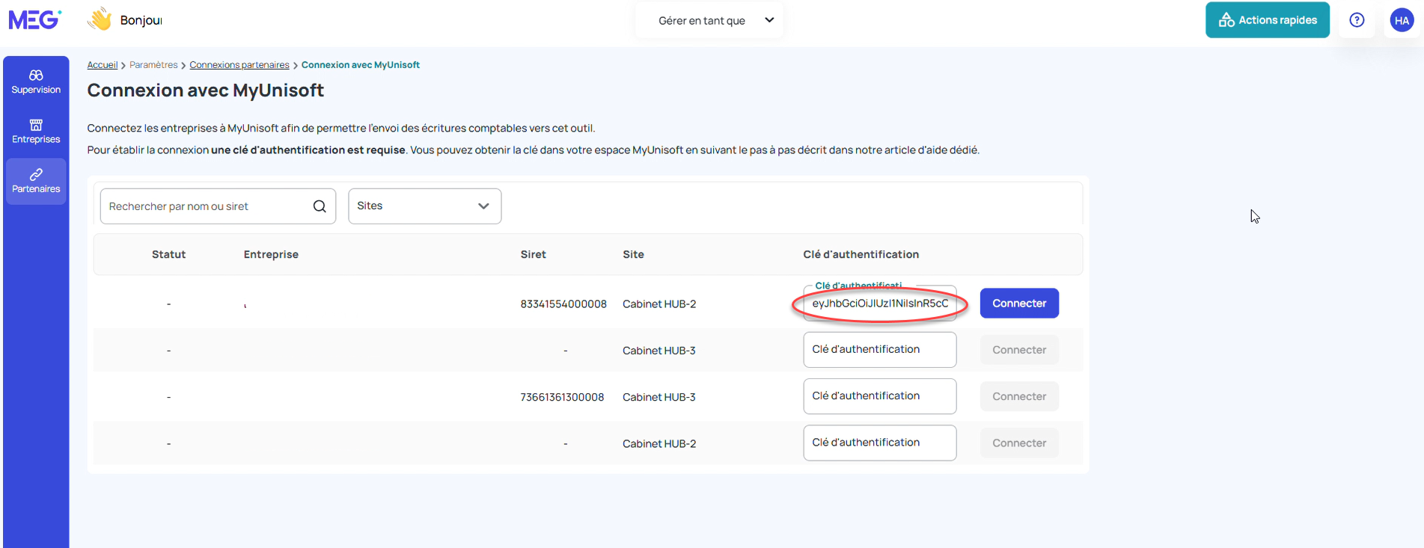Go to Entreprises in sidebar
This screenshot has height=548, width=1424.
36,132
